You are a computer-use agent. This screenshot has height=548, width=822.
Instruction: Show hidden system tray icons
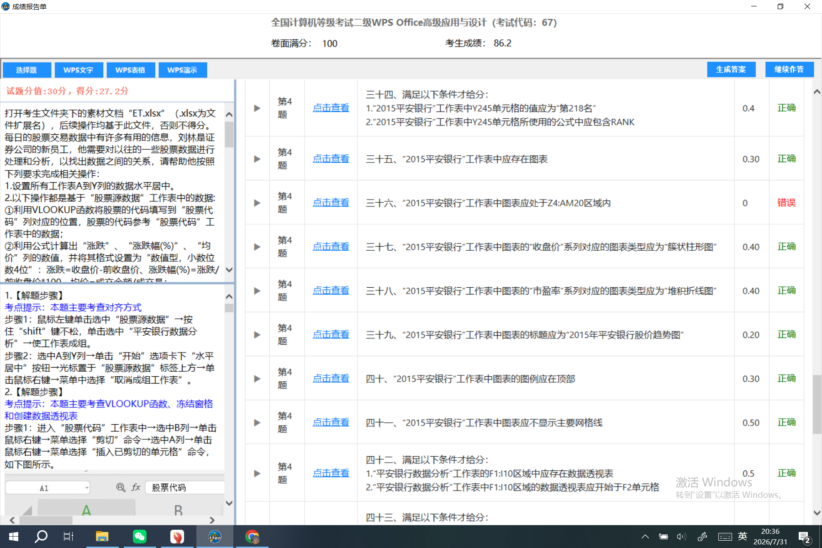click(x=645, y=537)
